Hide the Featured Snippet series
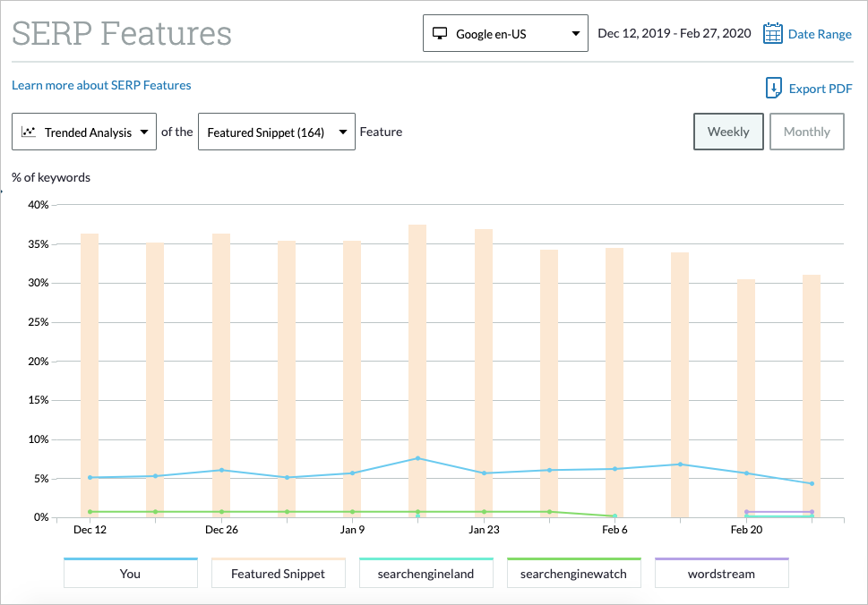 tap(278, 572)
